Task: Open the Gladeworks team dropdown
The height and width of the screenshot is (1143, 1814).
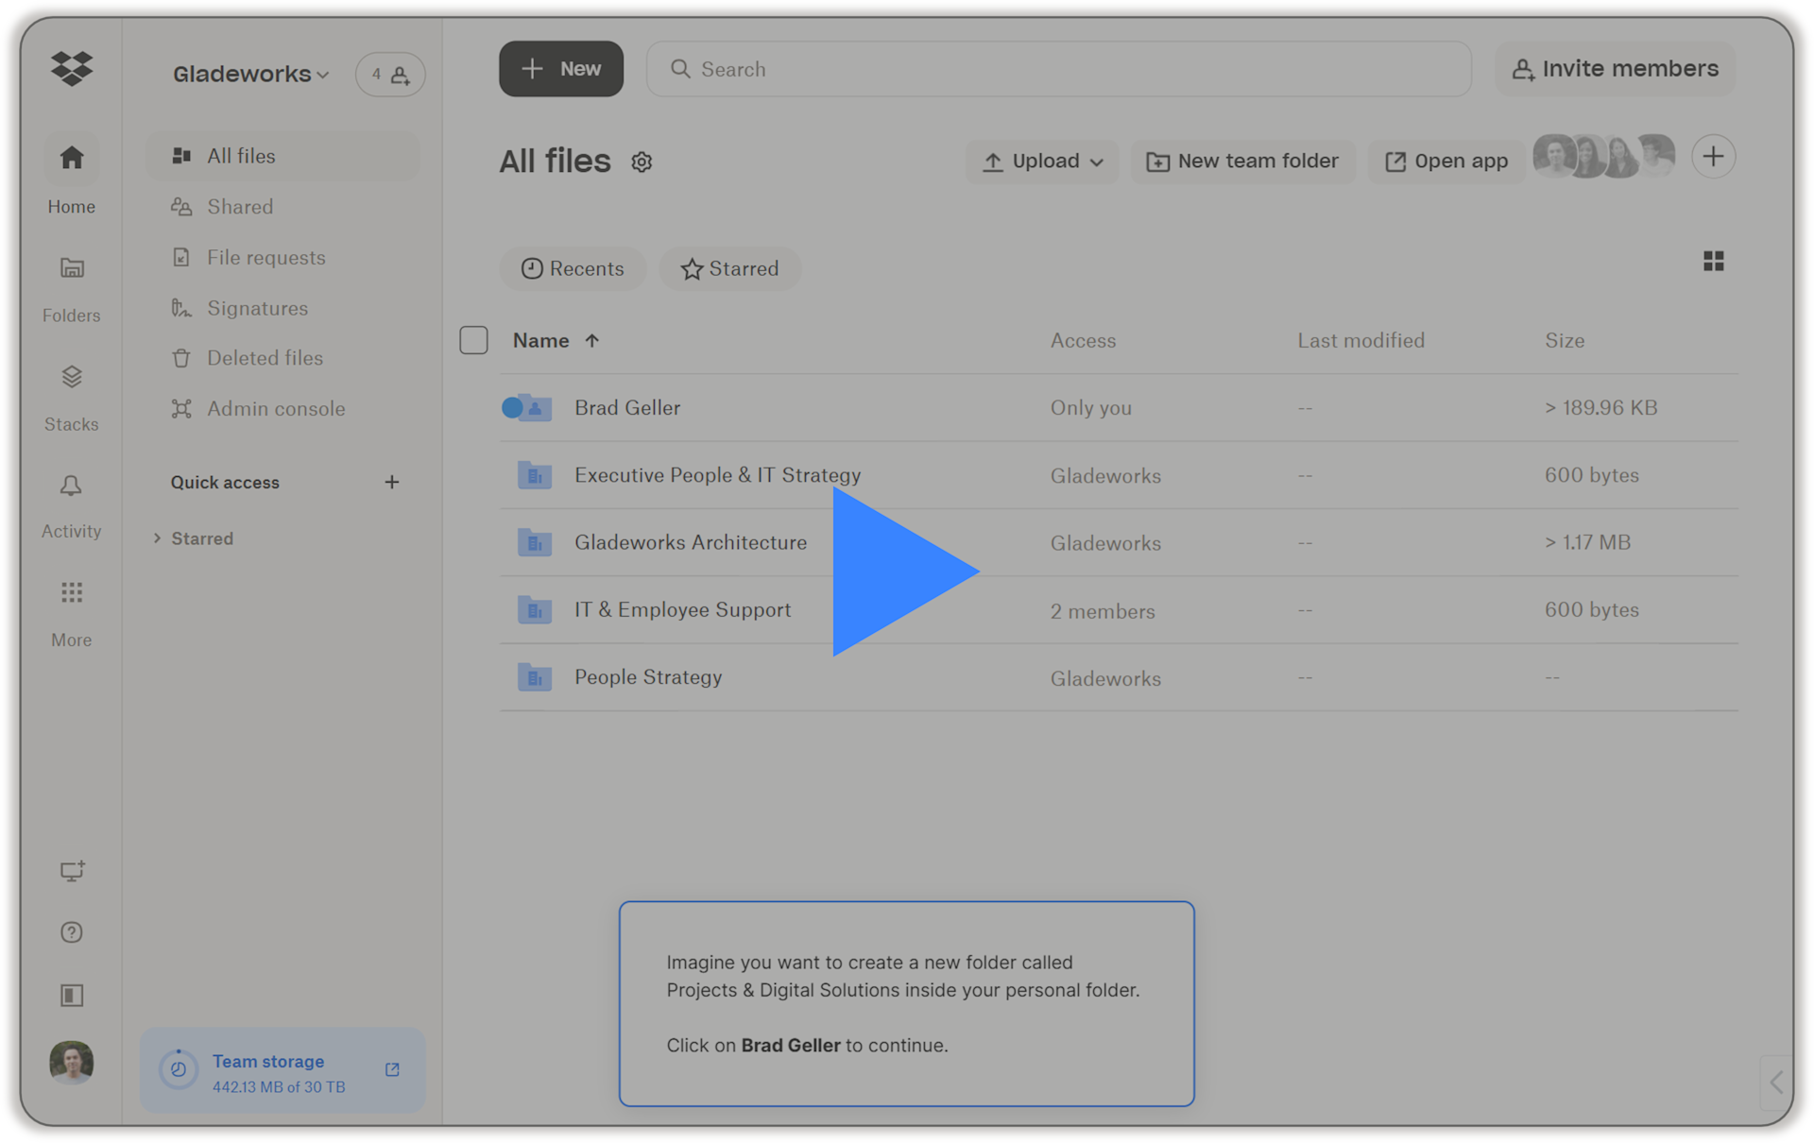Action: (250, 74)
